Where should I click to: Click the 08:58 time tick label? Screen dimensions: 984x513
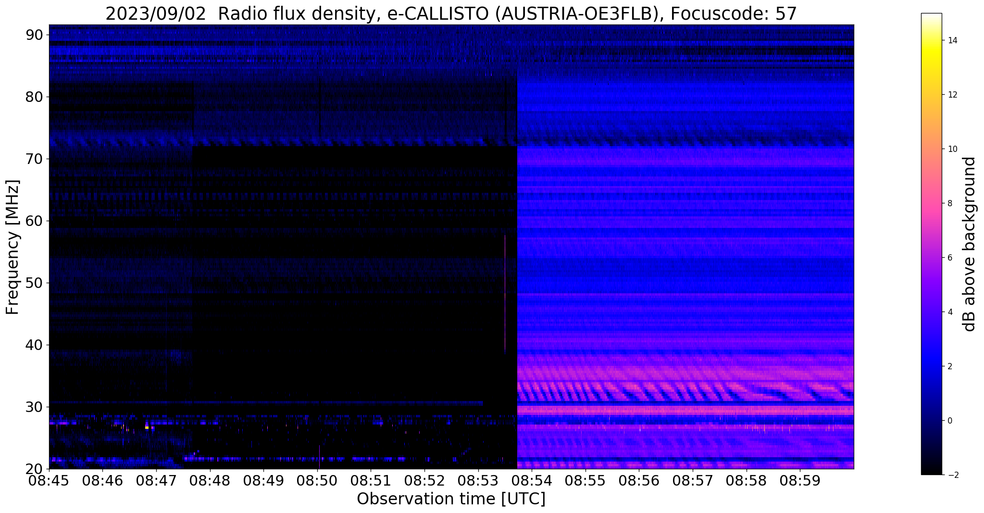(x=747, y=480)
